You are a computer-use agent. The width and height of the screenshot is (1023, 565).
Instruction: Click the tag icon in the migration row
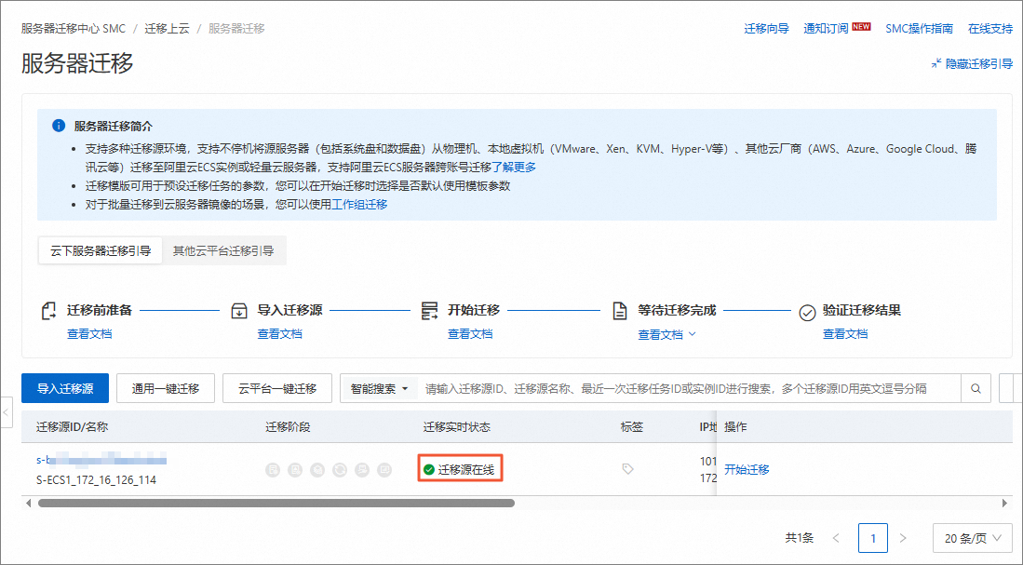tap(627, 469)
